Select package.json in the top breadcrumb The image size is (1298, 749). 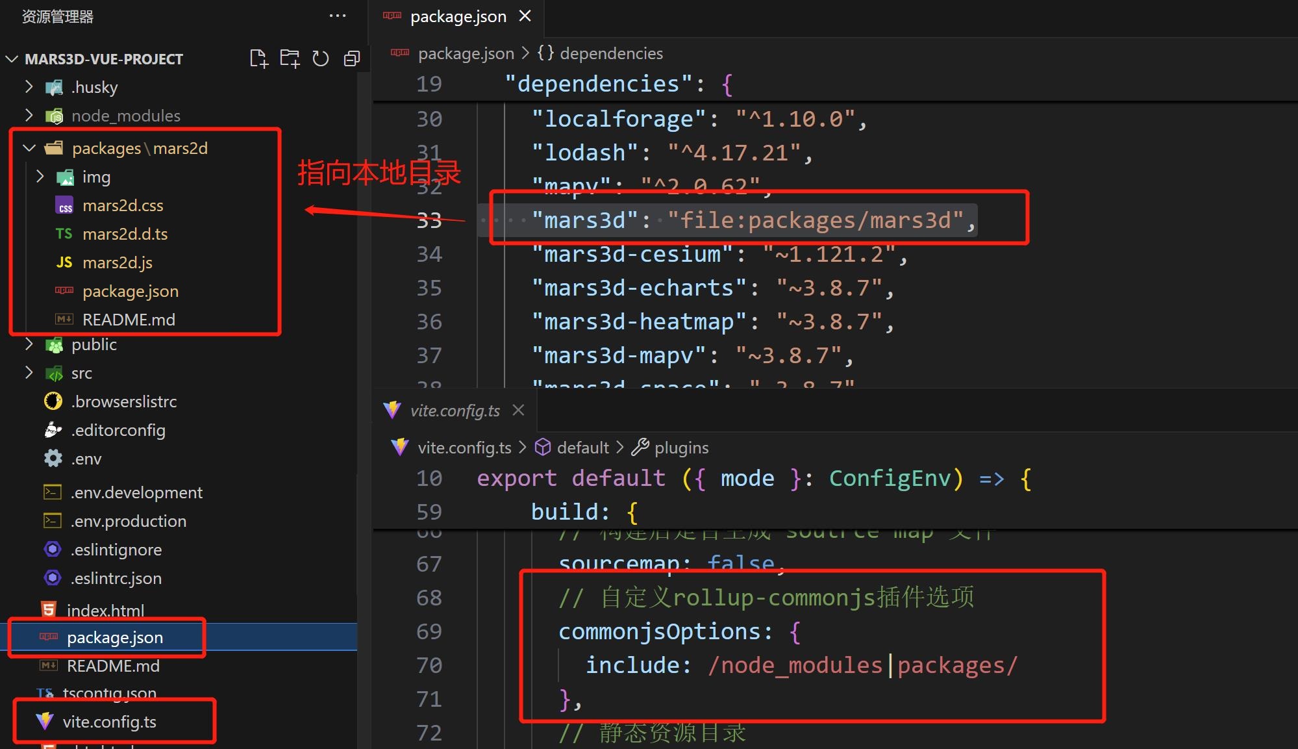[x=466, y=53]
